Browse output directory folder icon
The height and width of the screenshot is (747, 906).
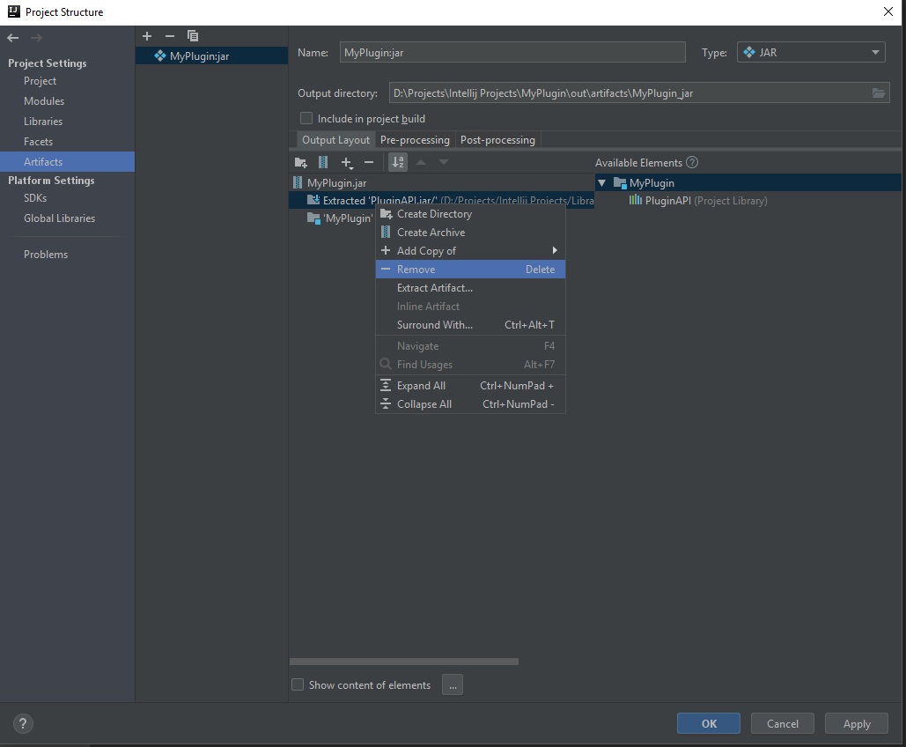tap(878, 93)
